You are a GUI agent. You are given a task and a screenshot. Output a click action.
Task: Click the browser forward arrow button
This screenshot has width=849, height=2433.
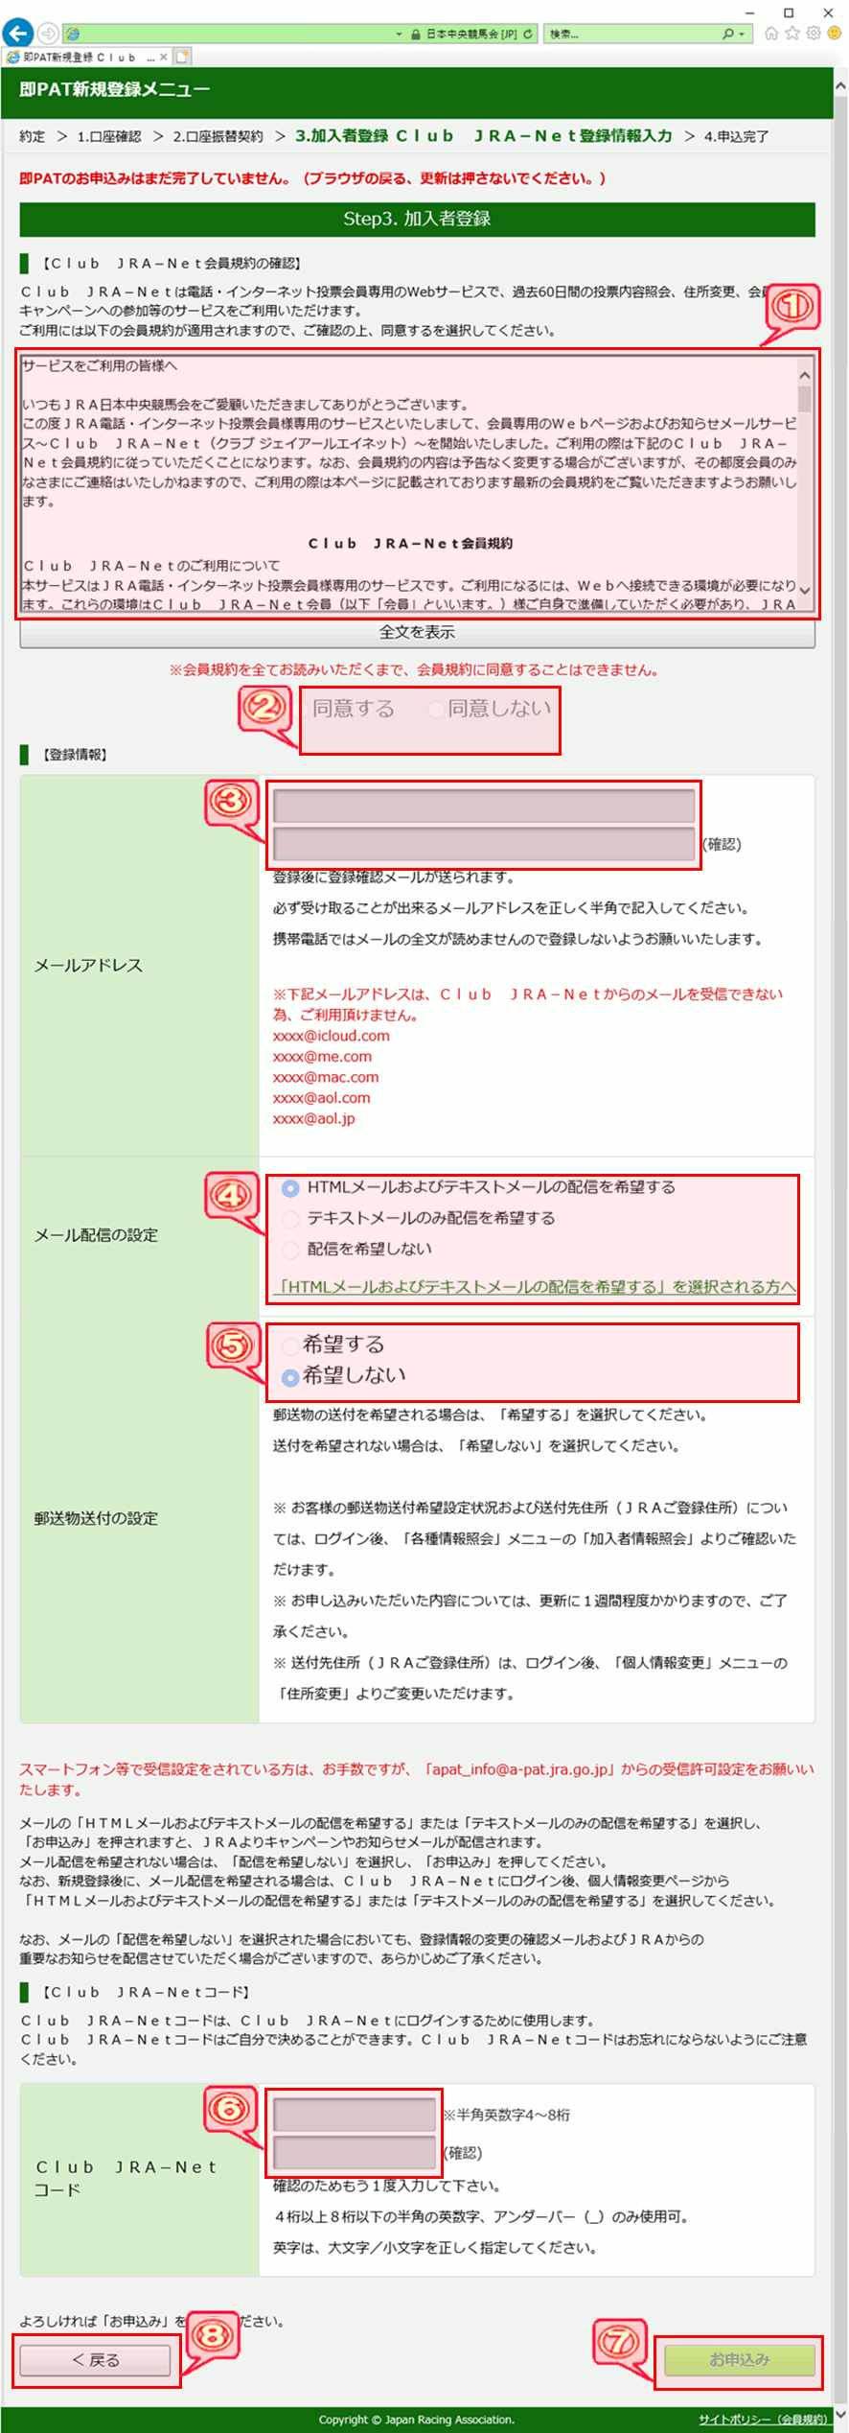tap(48, 34)
